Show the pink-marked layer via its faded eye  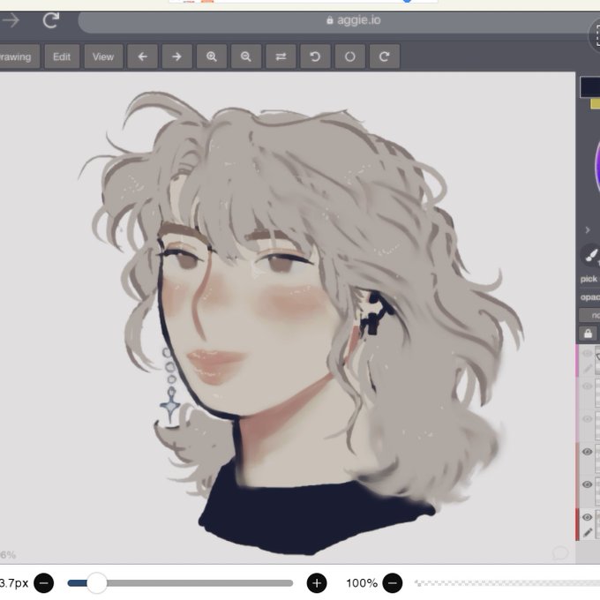[588, 353]
